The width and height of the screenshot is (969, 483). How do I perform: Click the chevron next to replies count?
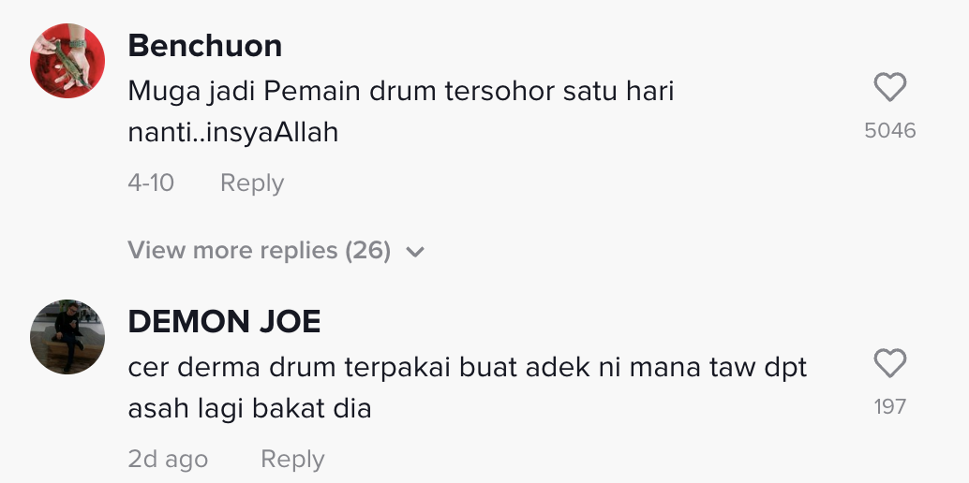pos(416,252)
